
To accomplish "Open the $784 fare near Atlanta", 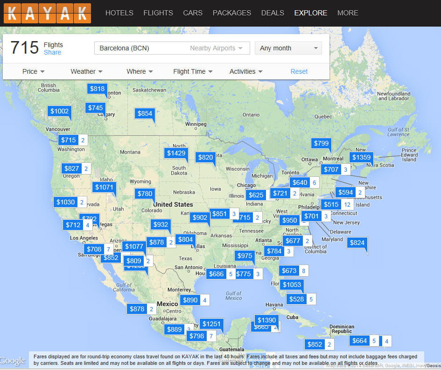I will 279,251.
